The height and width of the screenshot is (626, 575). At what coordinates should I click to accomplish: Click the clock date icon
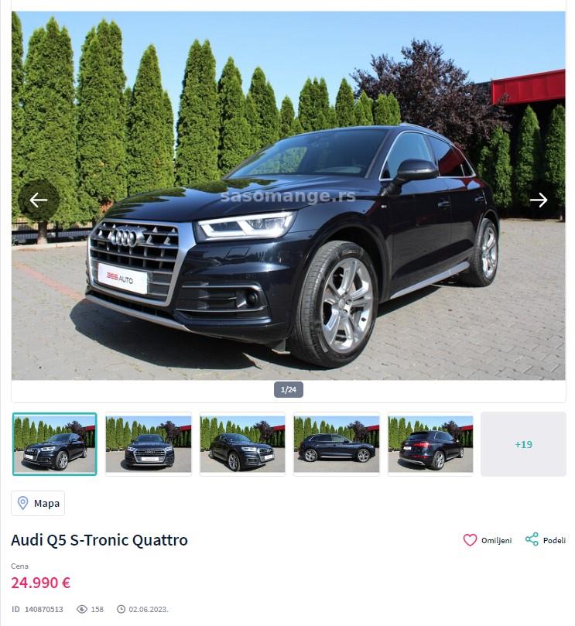[121, 609]
